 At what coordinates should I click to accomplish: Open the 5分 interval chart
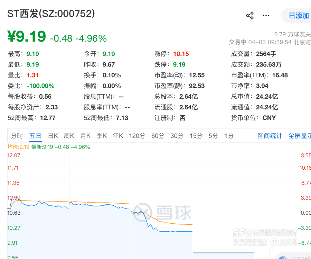click(213, 136)
